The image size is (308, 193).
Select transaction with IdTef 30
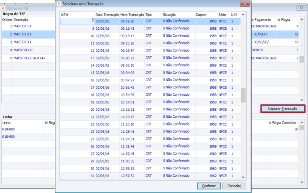click(x=150, y=168)
